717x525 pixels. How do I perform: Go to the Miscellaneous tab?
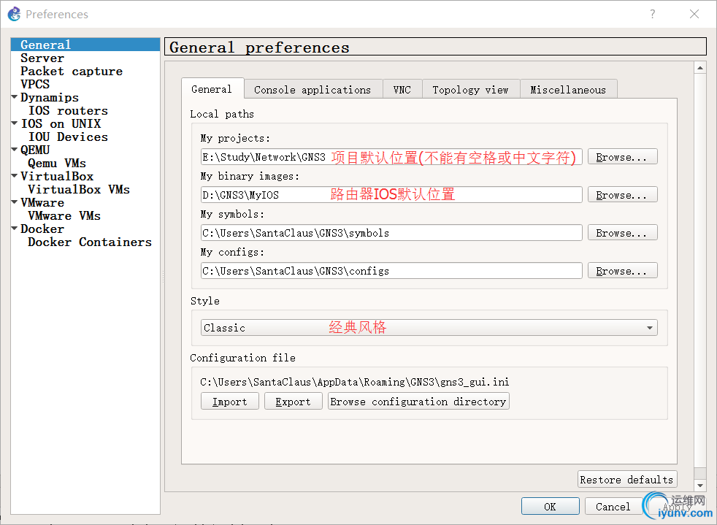point(568,90)
